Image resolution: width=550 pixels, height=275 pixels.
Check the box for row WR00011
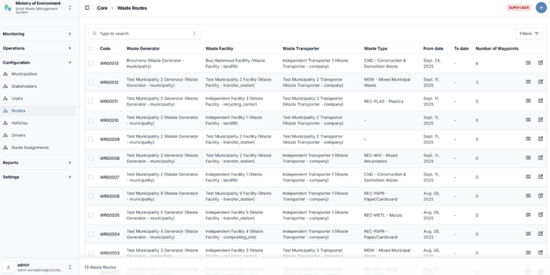coord(91,102)
